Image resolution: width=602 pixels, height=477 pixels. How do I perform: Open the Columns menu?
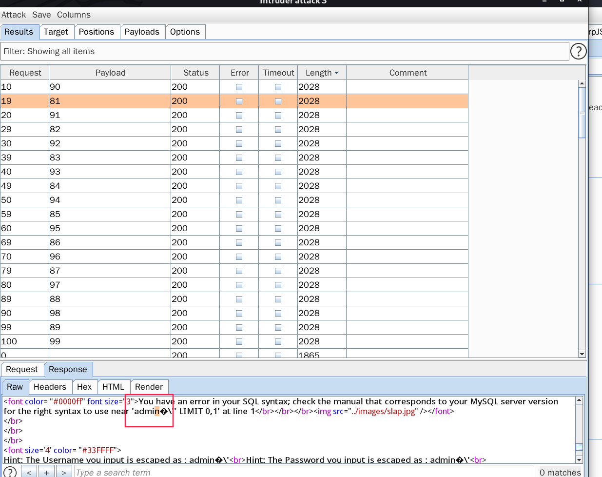pos(74,15)
